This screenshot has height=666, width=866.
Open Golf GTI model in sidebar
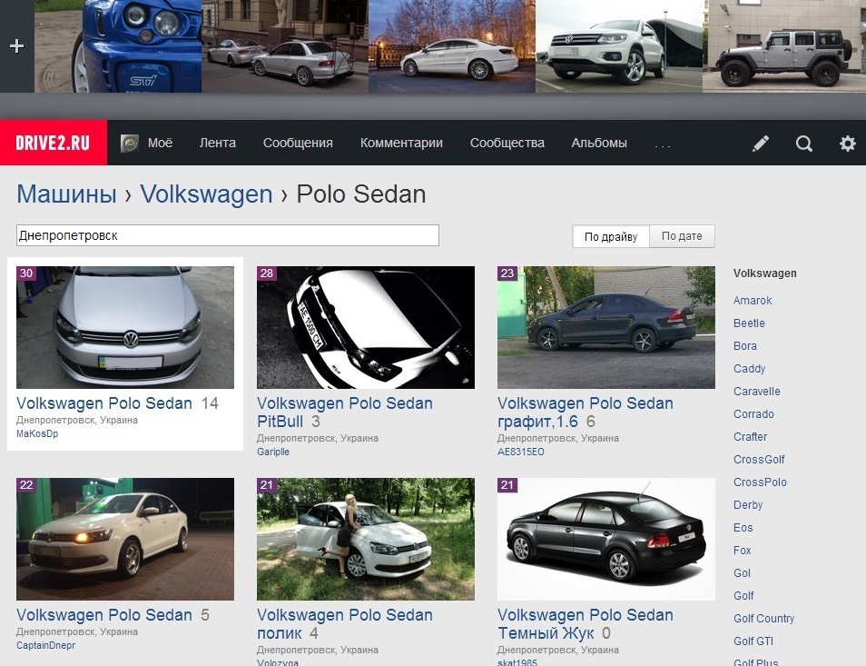coord(753,641)
